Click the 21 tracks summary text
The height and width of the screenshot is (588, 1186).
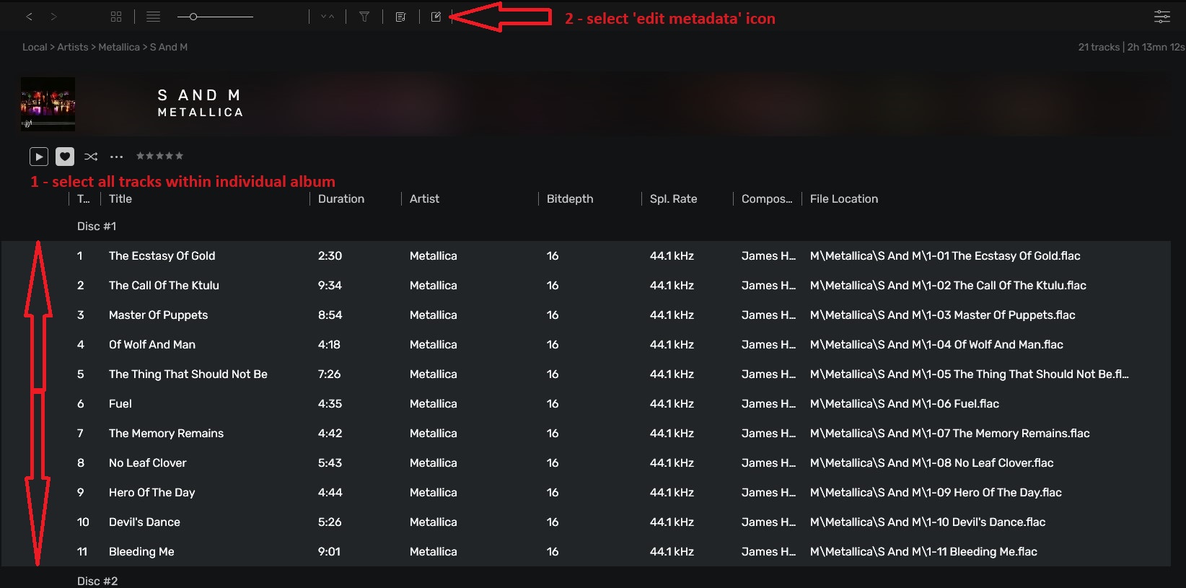point(1099,47)
